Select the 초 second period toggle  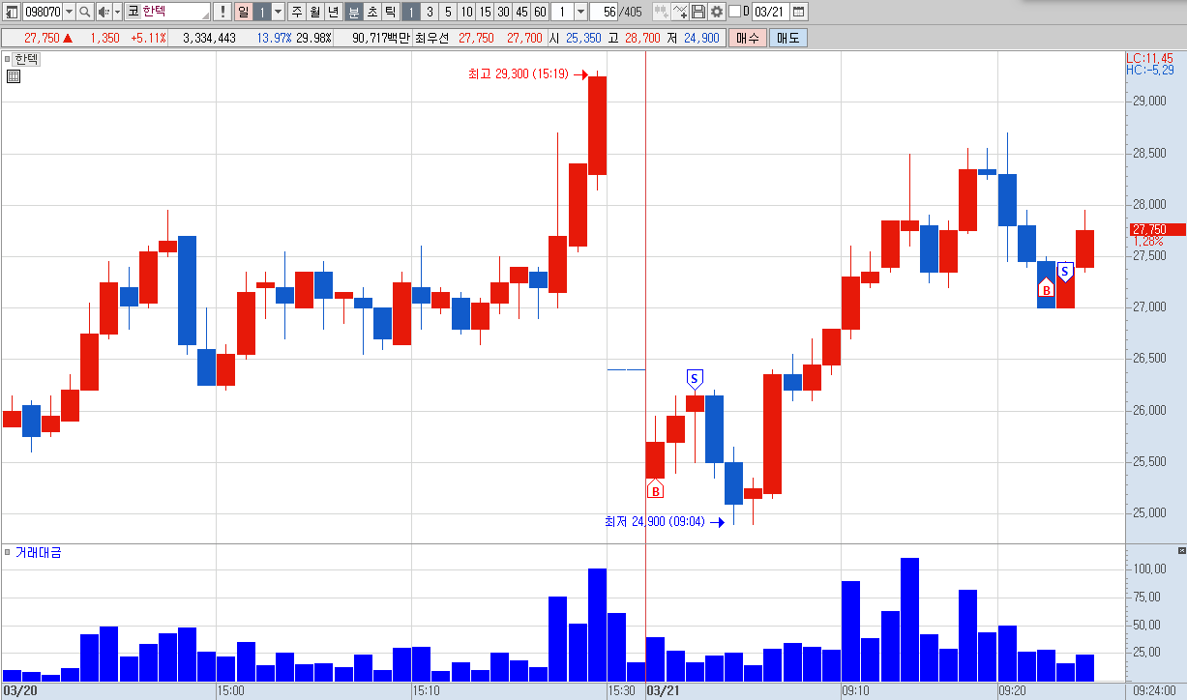coord(371,12)
